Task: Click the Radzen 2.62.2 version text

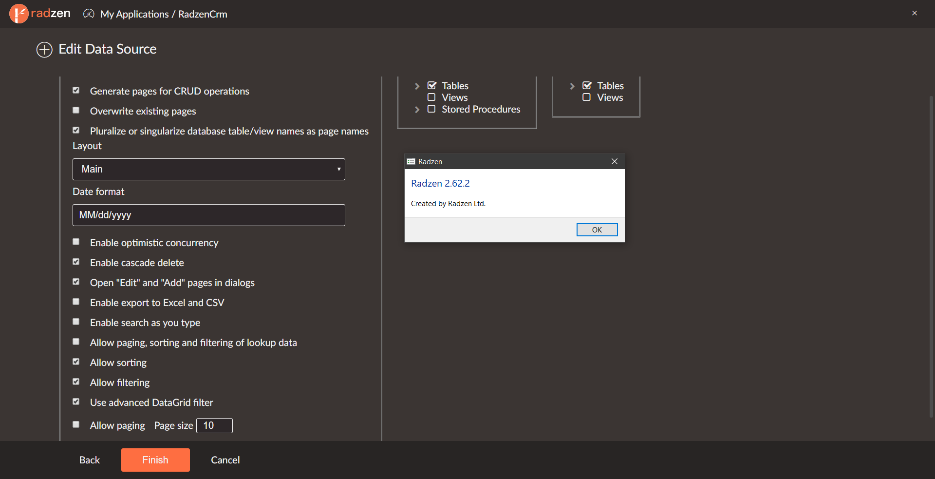Action: (440, 183)
